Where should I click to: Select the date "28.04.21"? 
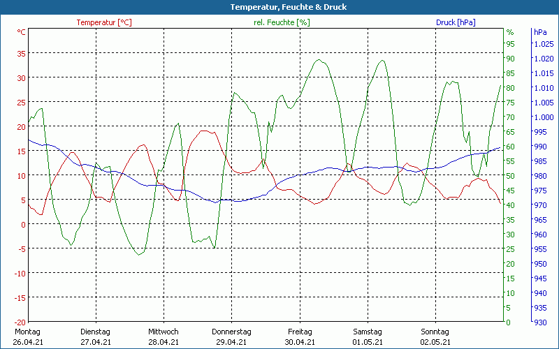click(x=164, y=342)
